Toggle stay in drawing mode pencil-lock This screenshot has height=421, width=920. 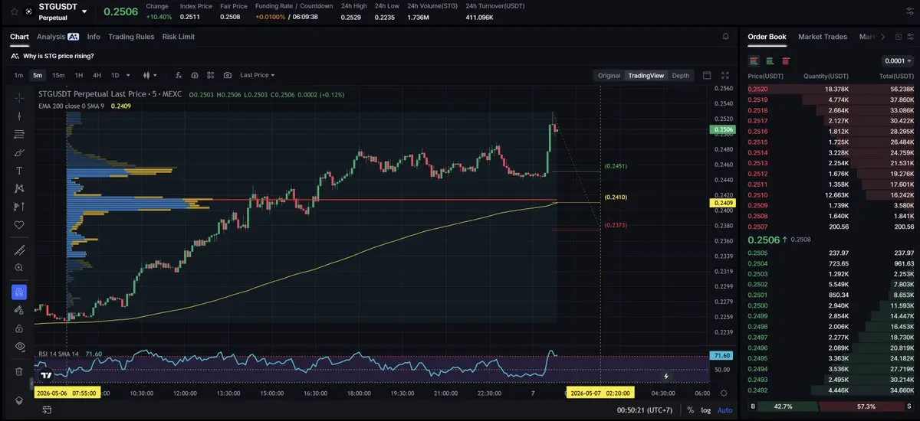tap(19, 310)
